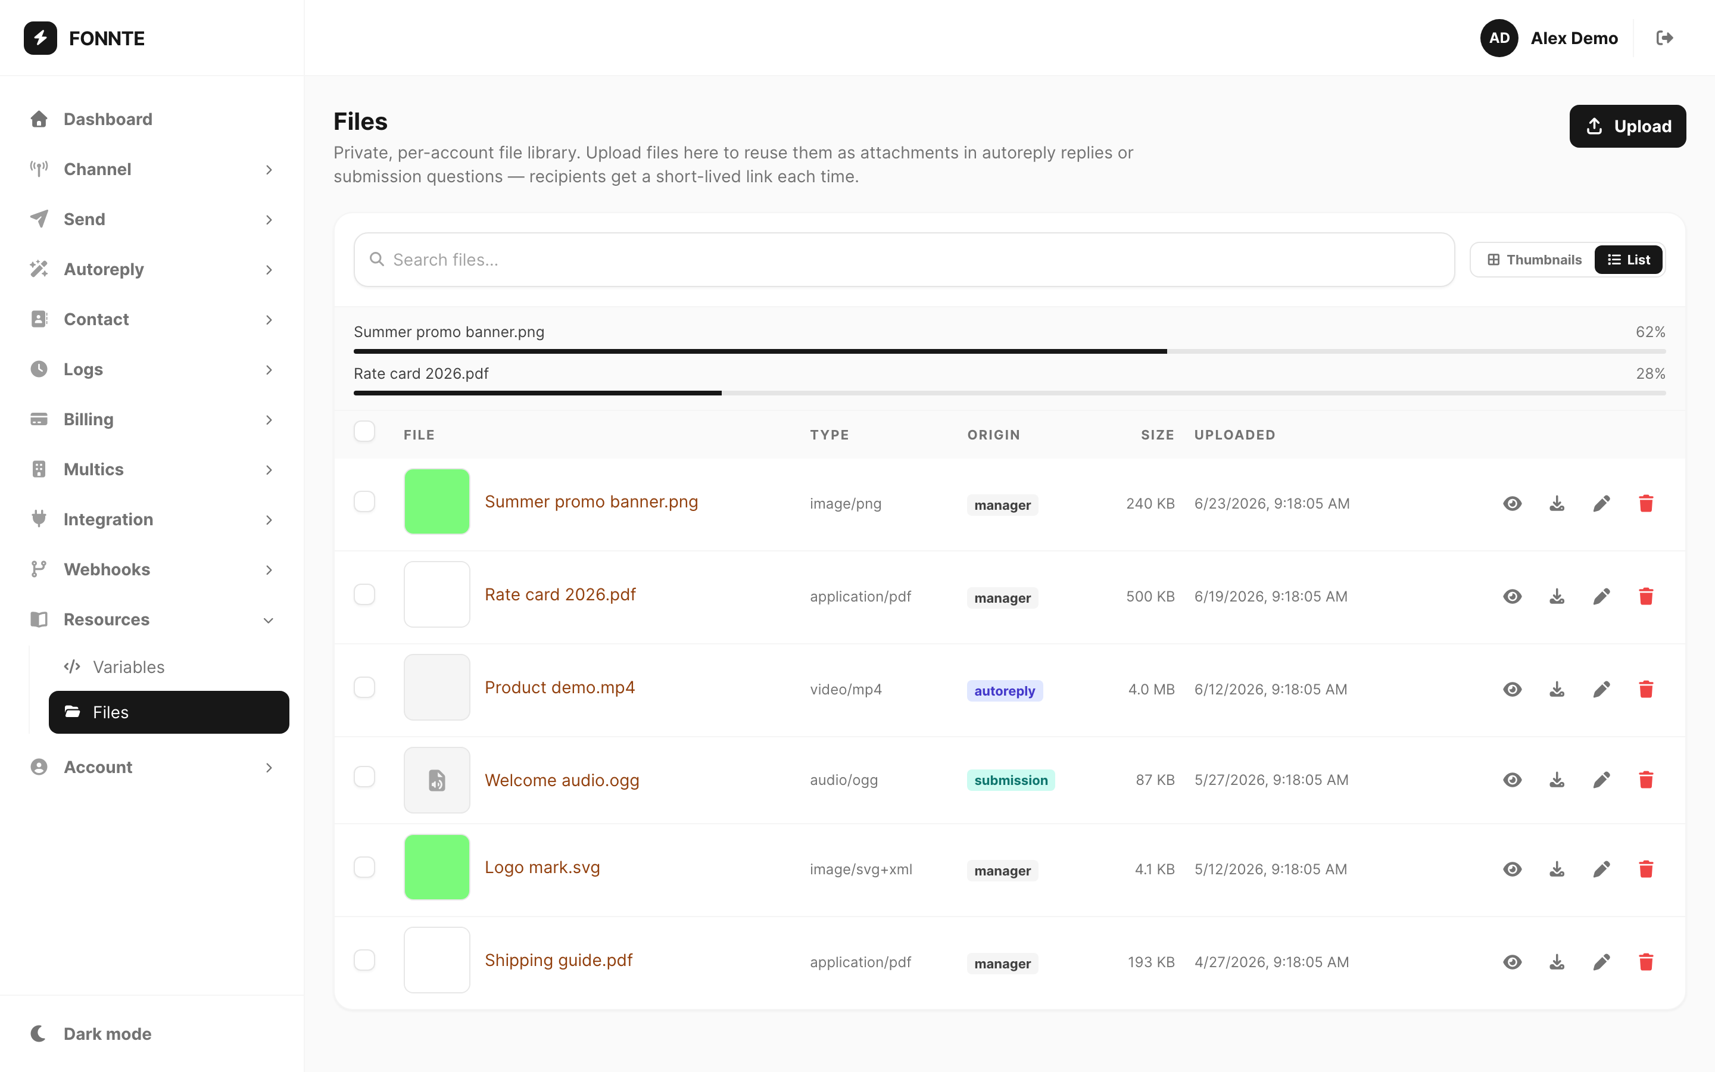Screen dimensions: 1715x1072
Task: Edit Shipping guide.pdf via pencil icon
Action: click(1601, 962)
